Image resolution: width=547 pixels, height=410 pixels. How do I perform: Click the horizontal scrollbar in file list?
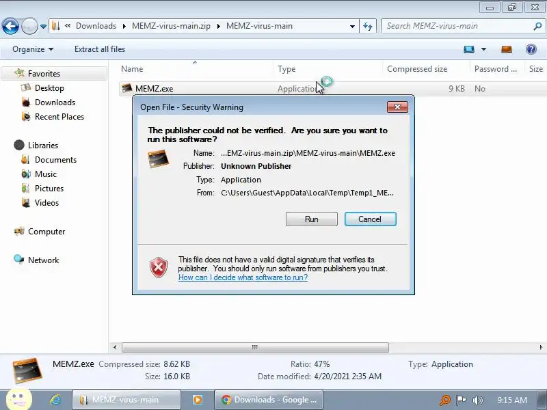click(x=255, y=347)
